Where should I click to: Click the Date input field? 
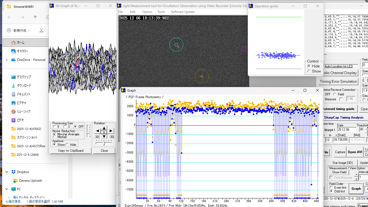(346, 130)
